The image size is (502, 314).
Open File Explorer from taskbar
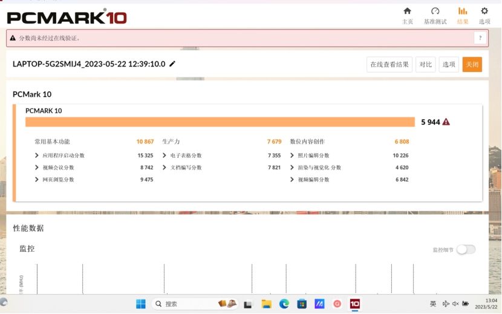(x=266, y=304)
